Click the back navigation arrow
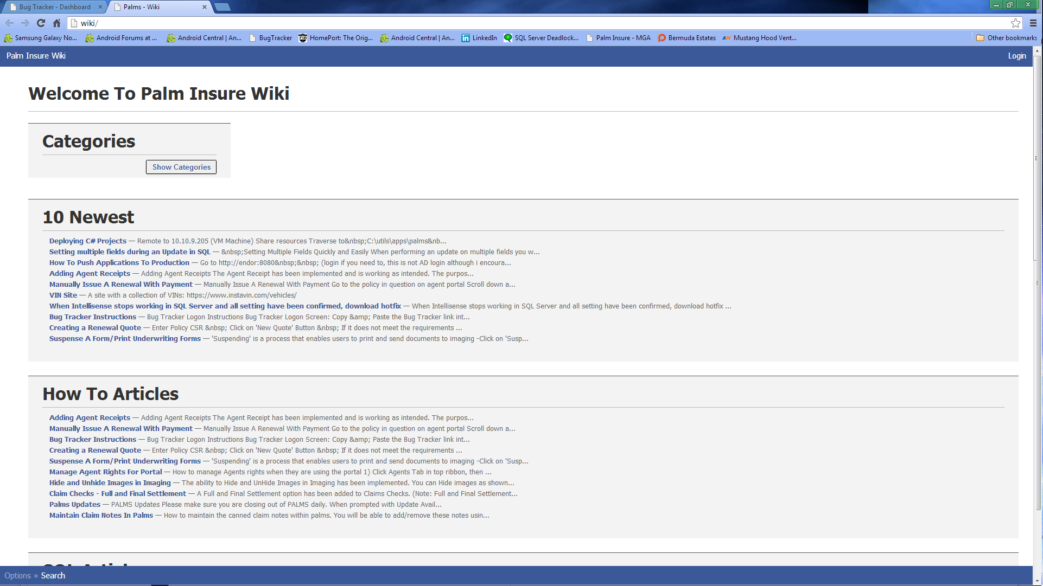The height and width of the screenshot is (586, 1043). pos(9,23)
